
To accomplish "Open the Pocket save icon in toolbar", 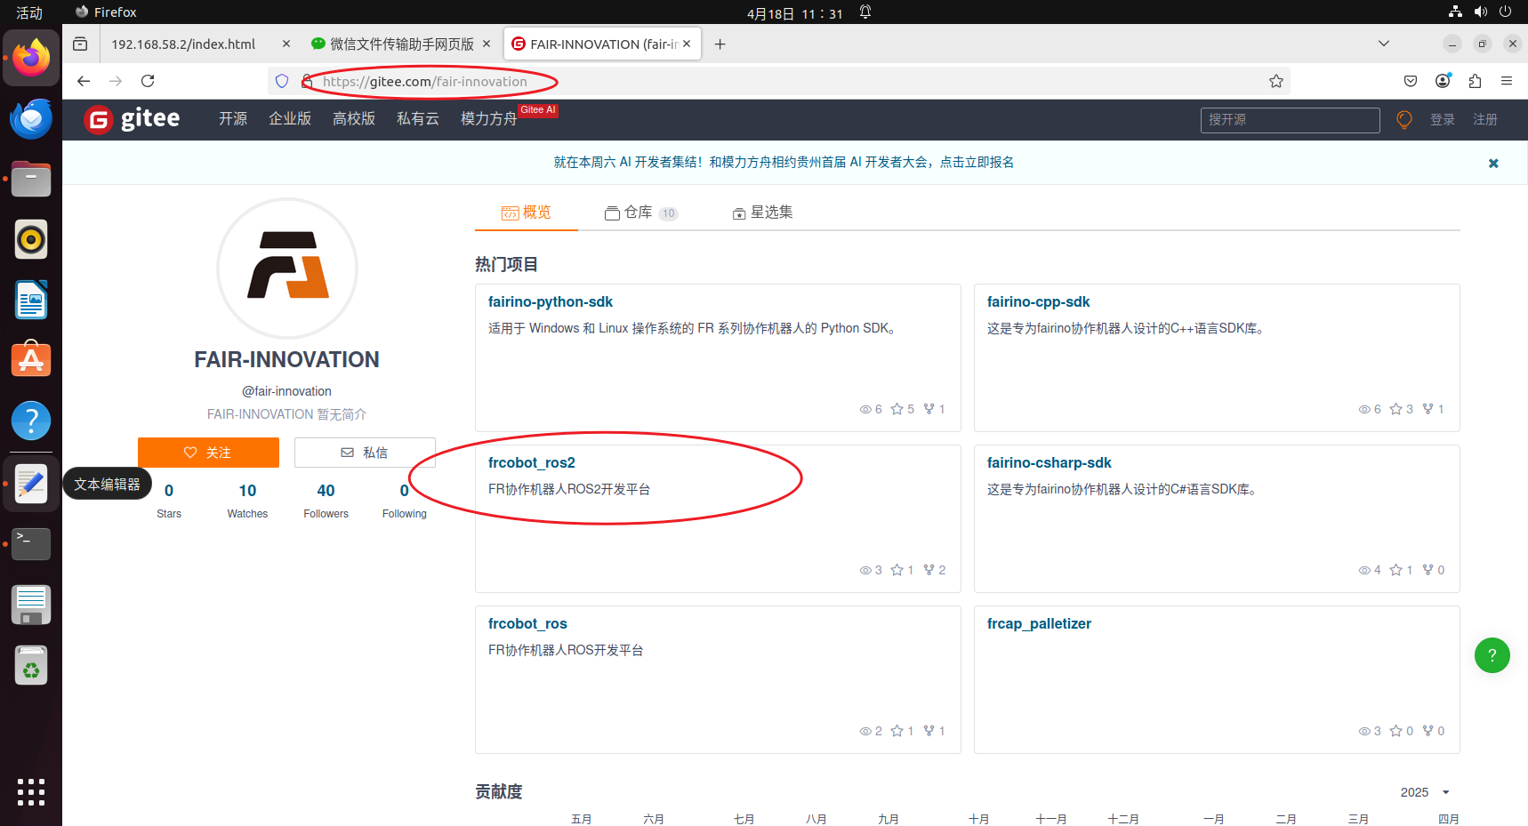I will click(x=1411, y=81).
